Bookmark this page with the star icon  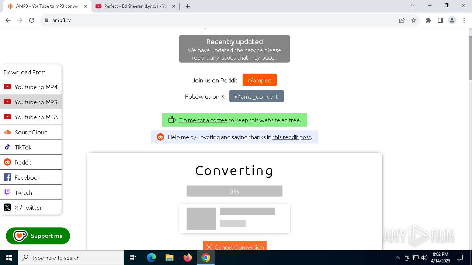414,20
